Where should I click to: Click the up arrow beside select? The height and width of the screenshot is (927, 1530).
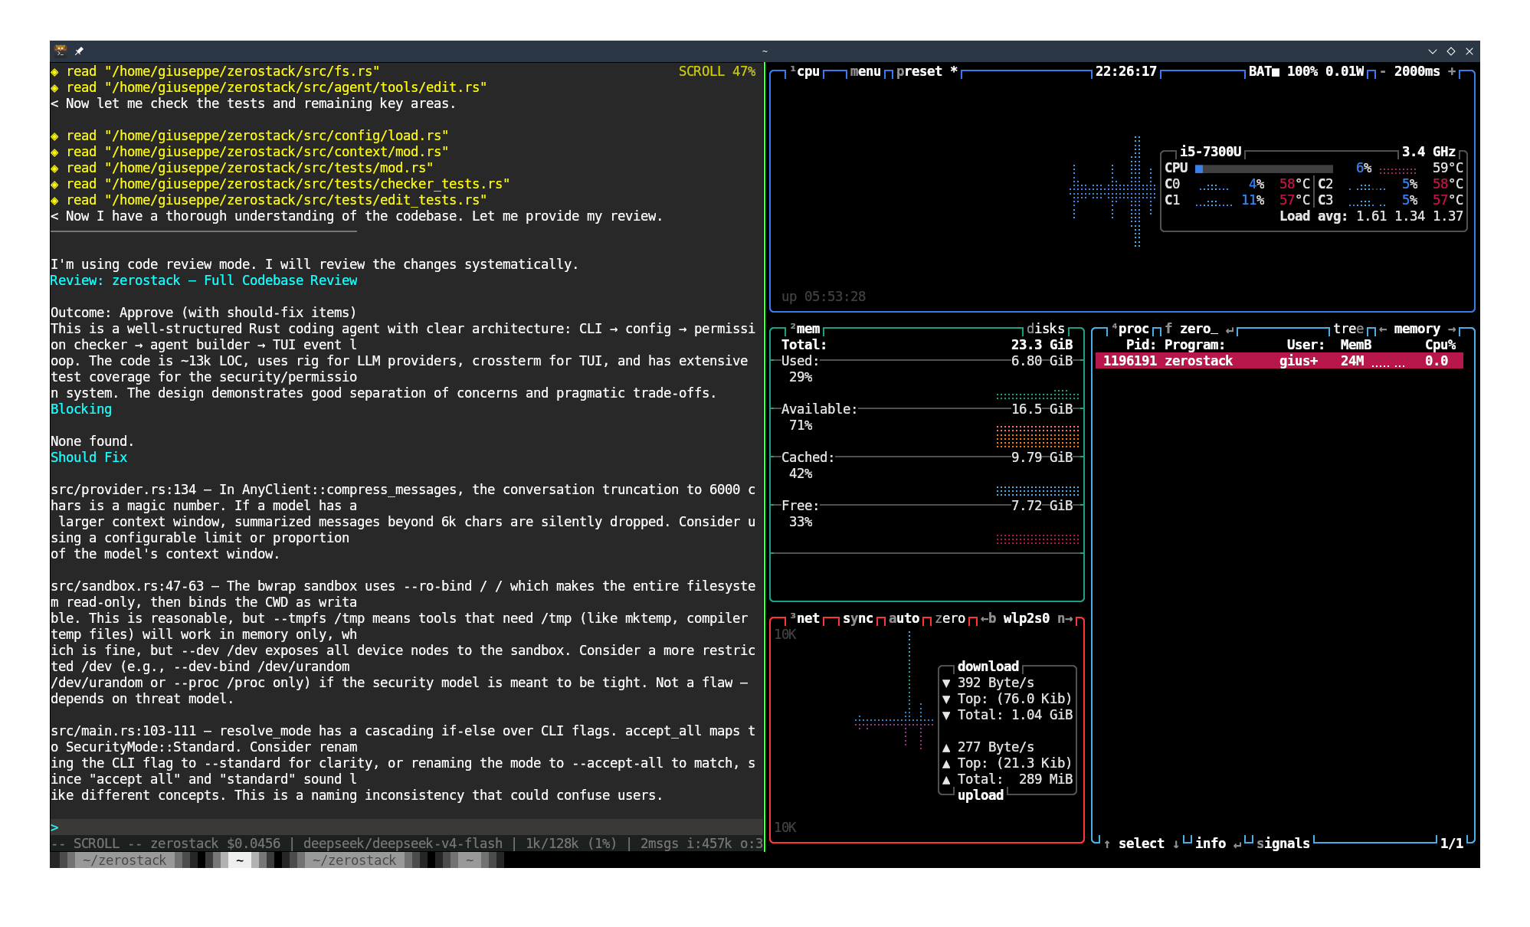point(1107,843)
